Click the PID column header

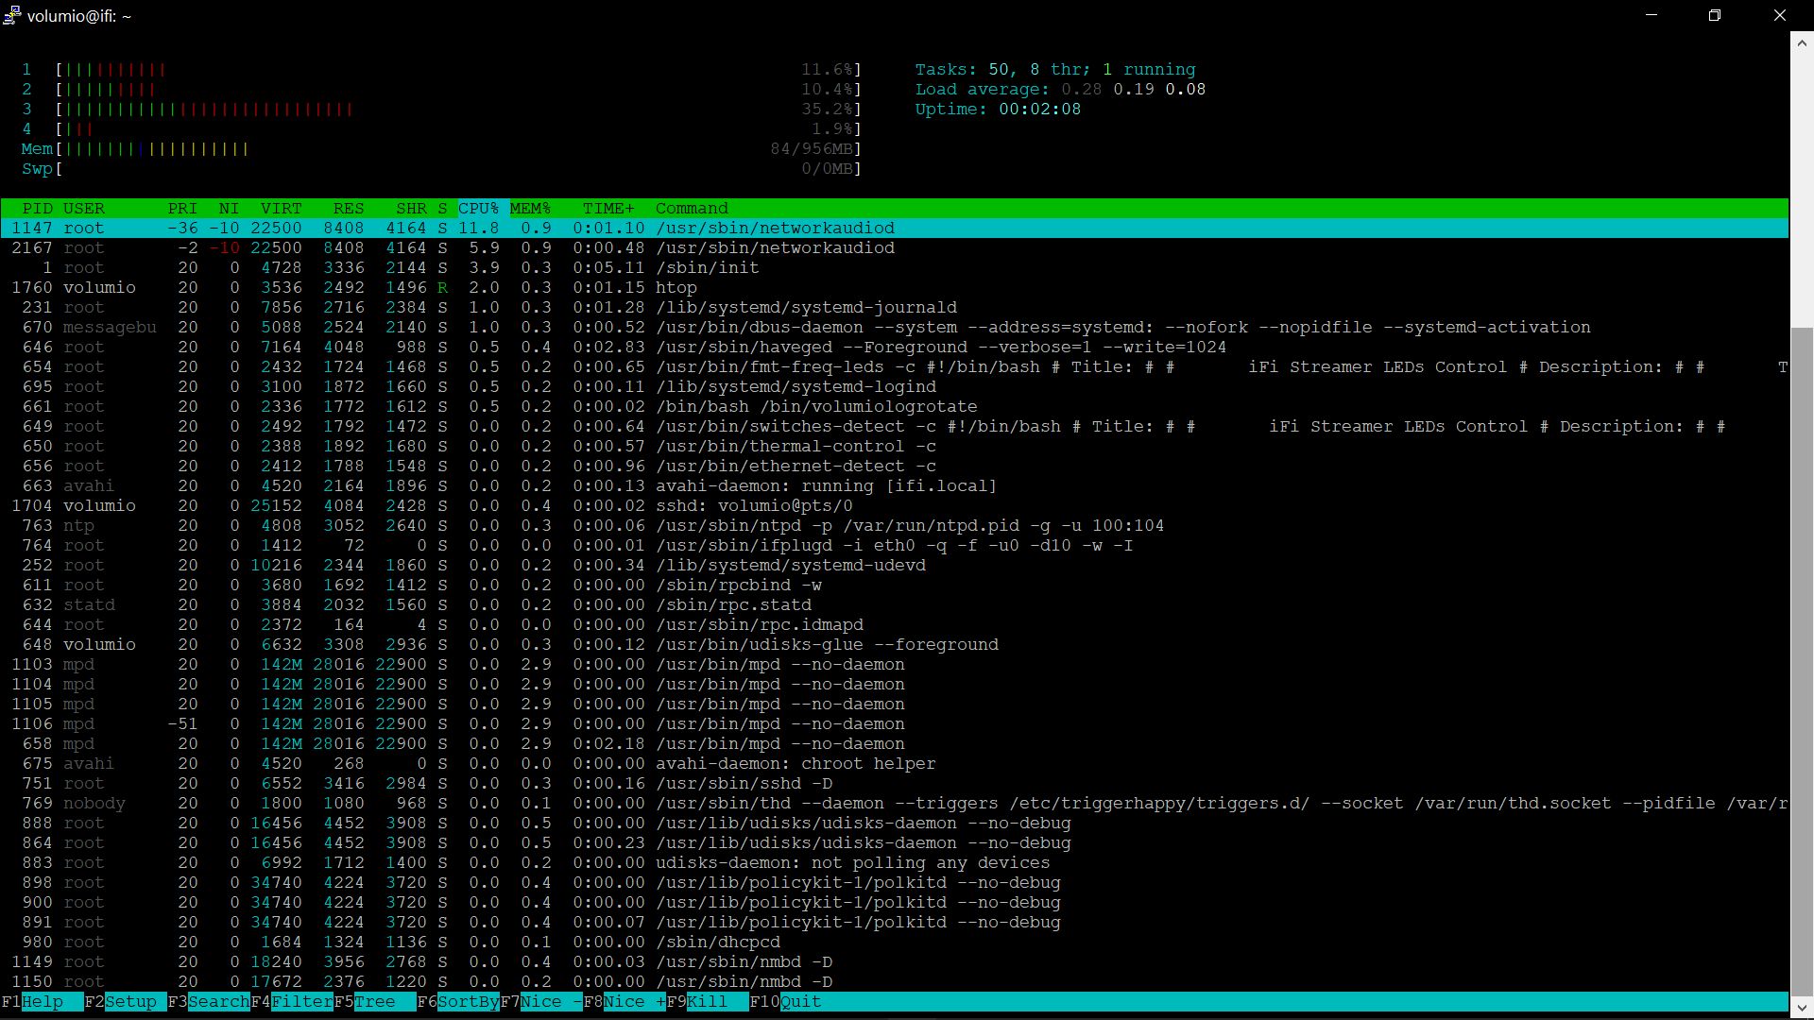(38, 208)
